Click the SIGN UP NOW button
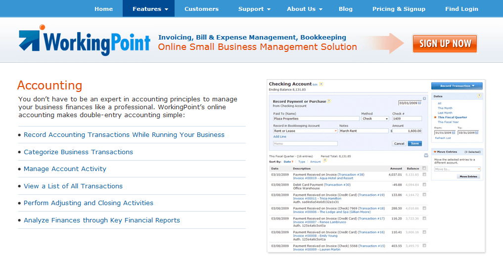Screen dimensions: 503x260 445,43
